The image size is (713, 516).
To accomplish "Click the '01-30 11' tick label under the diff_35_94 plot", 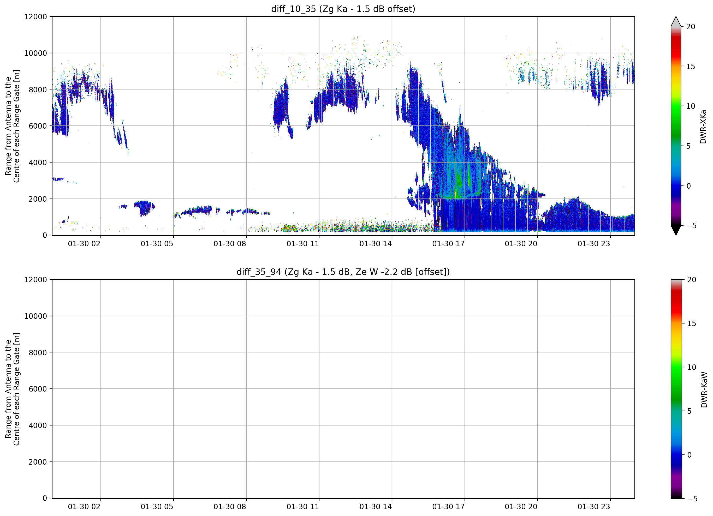I will tap(303, 507).
